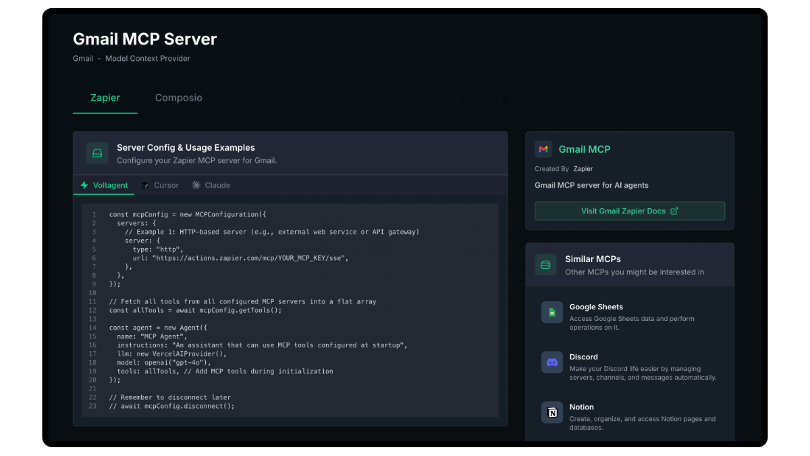Click the Claude starburst icon

tap(196, 185)
